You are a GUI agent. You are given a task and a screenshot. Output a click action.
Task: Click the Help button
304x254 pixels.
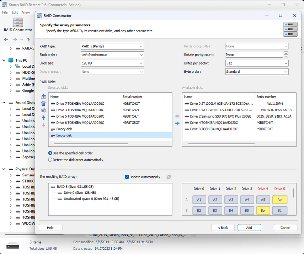click(50, 228)
